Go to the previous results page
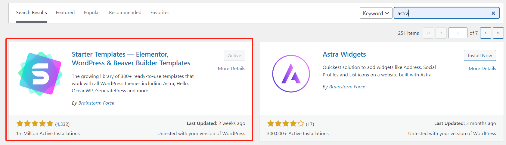Viewport: 506px width, 145px height. [x=441, y=33]
